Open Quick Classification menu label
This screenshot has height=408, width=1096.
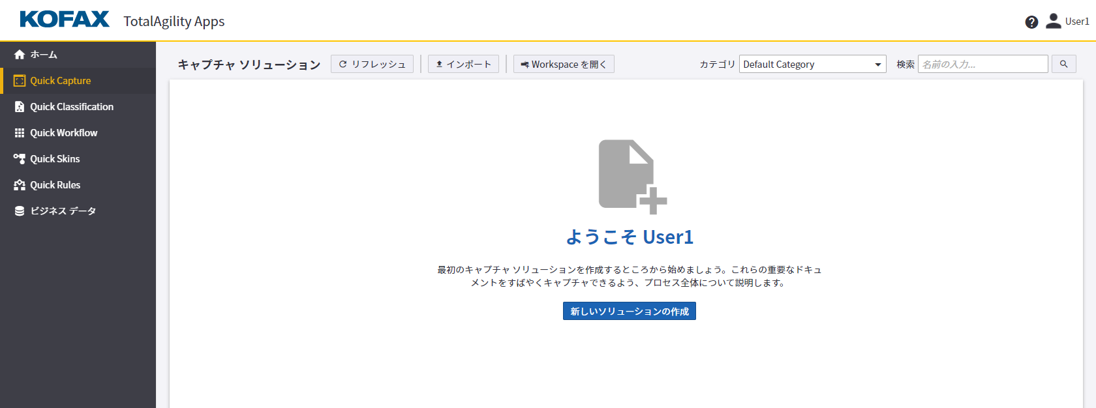tap(72, 107)
